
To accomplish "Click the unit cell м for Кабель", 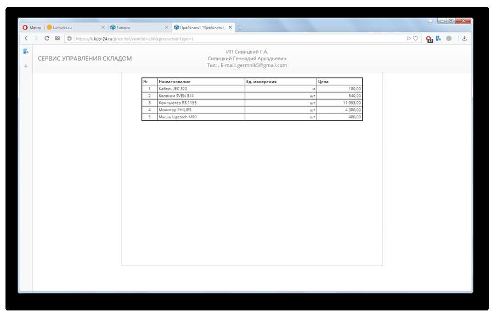I will (x=281, y=89).
